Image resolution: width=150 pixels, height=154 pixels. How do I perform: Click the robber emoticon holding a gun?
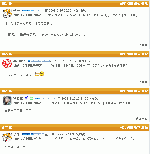point(37,74)
